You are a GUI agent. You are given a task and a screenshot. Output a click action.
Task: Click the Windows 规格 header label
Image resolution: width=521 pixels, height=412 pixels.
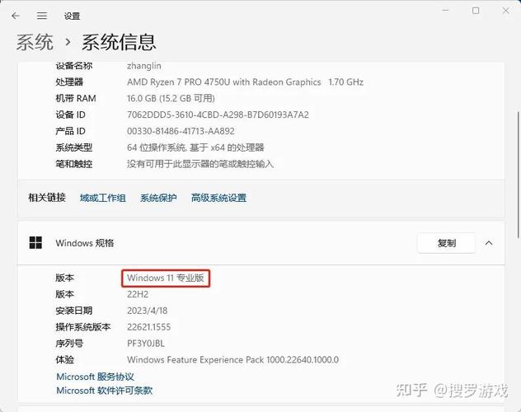[85, 243]
